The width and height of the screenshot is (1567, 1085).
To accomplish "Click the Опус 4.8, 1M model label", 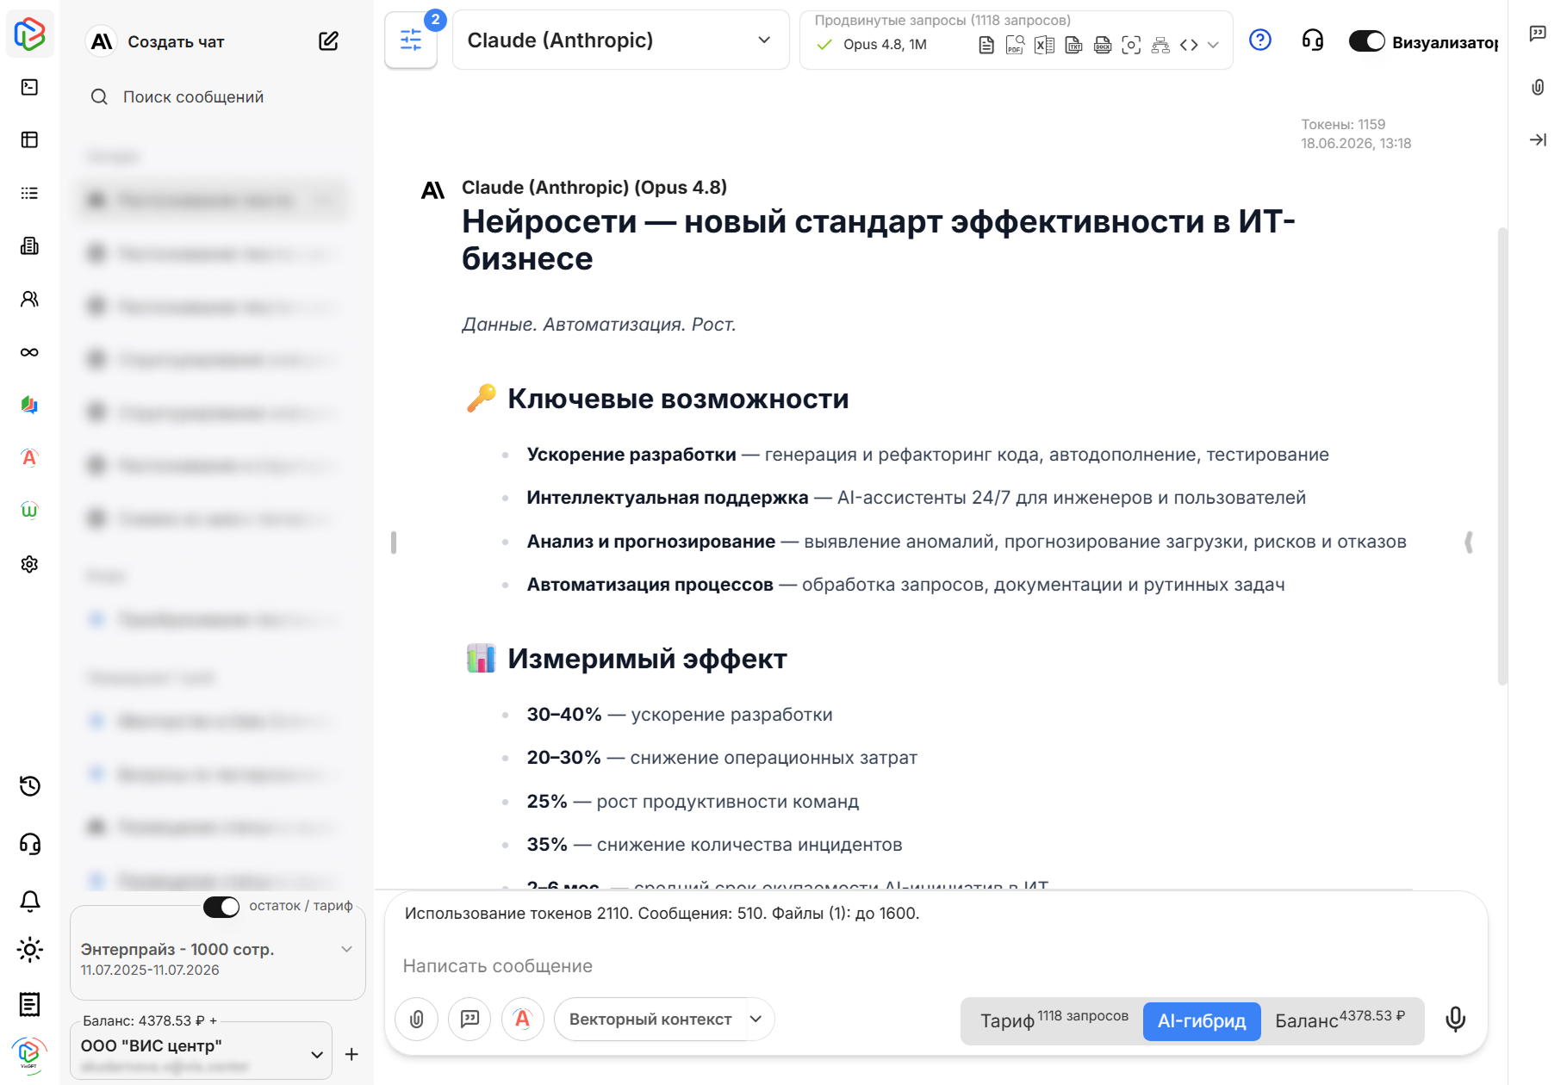I will (885, 45).
